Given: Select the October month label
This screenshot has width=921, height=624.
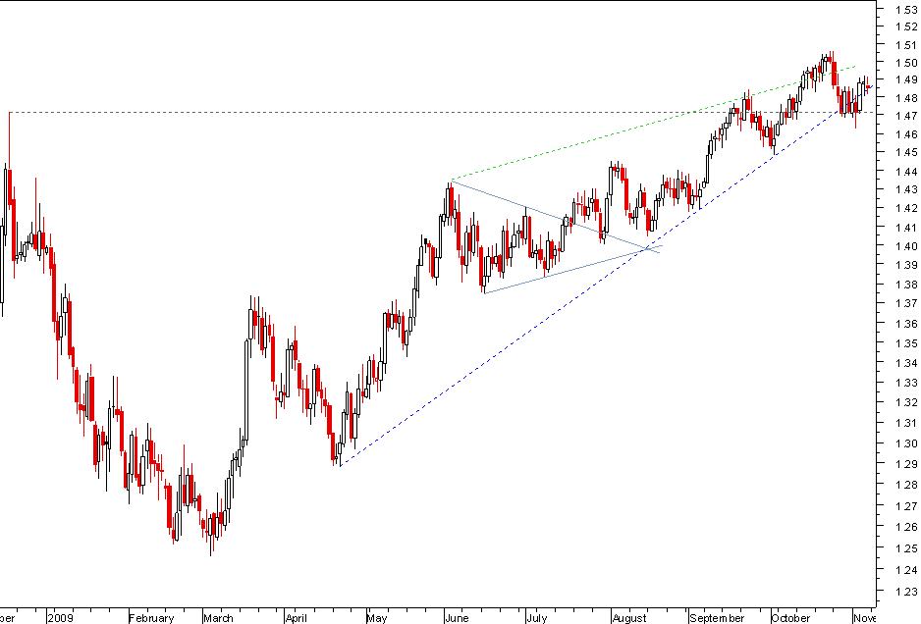Looking at the screenshot, I should tap(790, 618).
